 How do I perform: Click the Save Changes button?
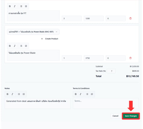point(131,116)
